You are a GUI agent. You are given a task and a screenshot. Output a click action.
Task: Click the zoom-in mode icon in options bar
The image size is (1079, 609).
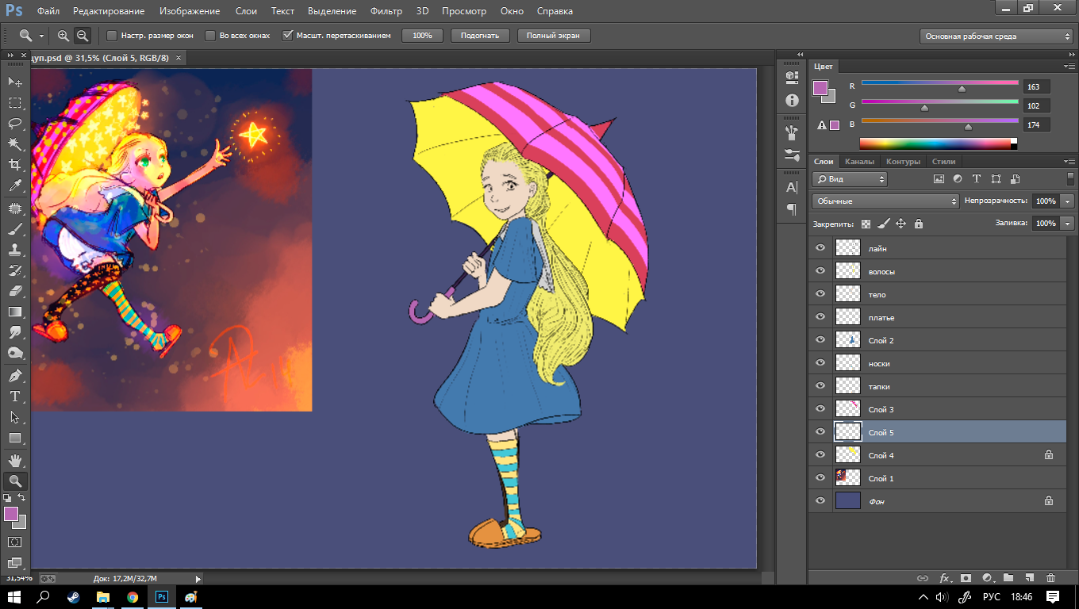(63, 36)
